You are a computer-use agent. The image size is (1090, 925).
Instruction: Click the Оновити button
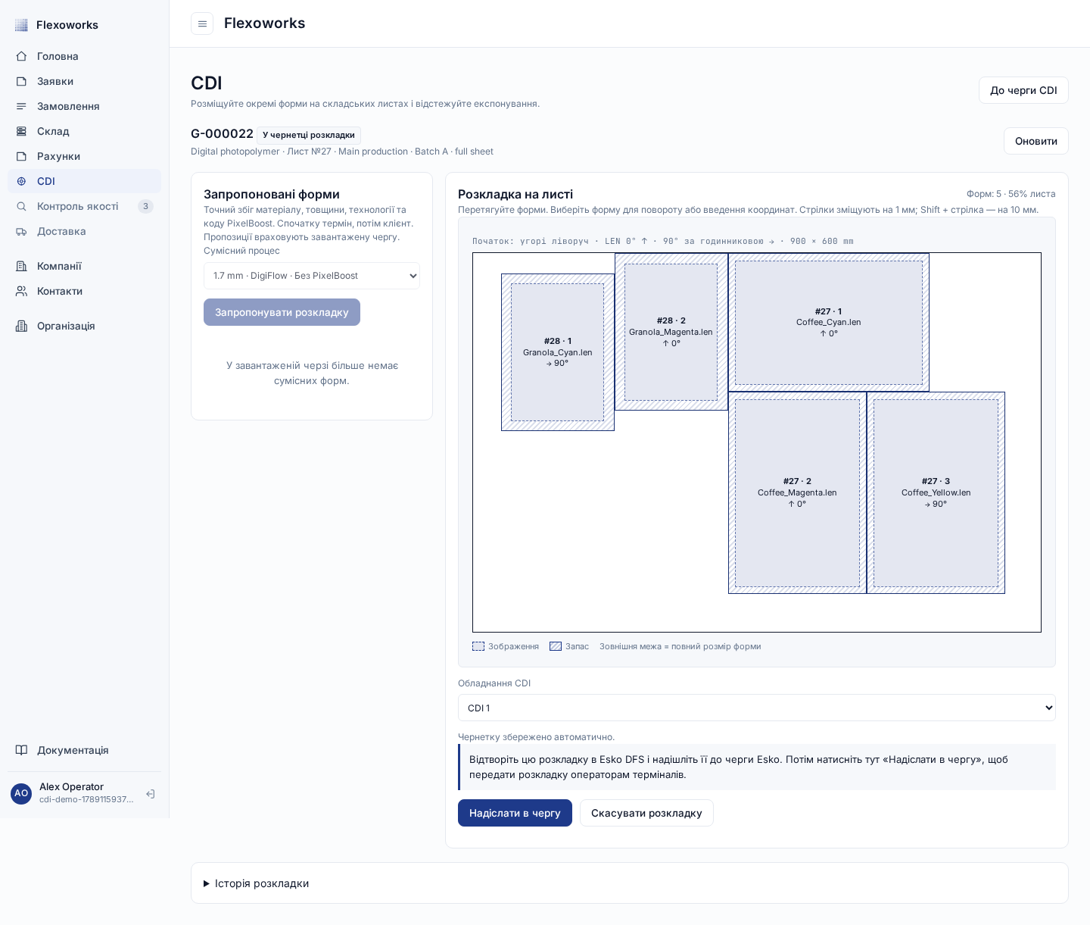[x=1036, y=141]
